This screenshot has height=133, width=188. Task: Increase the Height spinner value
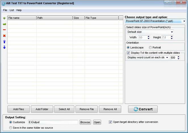click(172, 36)
